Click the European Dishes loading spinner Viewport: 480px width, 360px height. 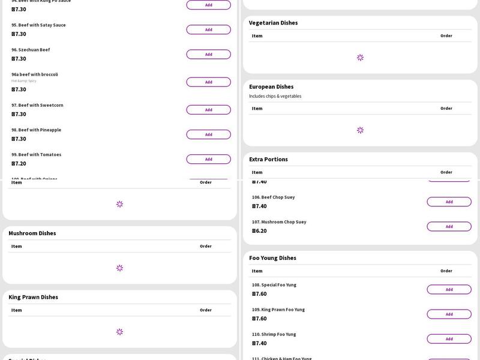click(x=360, y=130)
